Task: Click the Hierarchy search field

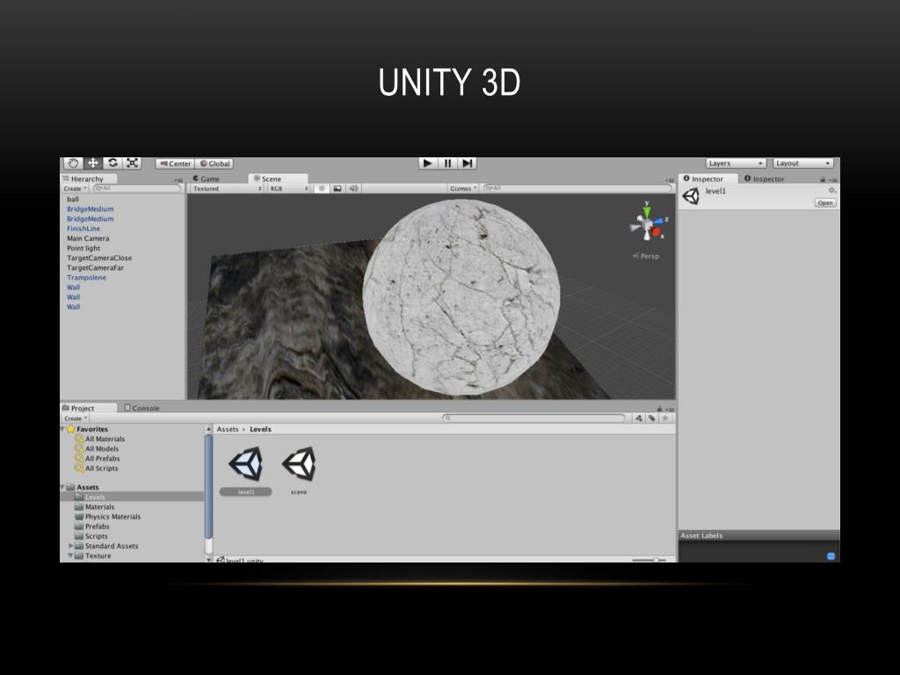Action: click(136, 188)
